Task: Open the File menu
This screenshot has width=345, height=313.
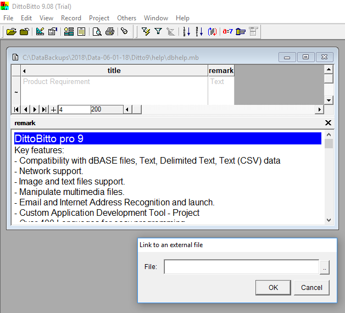Action: [8, 18]
